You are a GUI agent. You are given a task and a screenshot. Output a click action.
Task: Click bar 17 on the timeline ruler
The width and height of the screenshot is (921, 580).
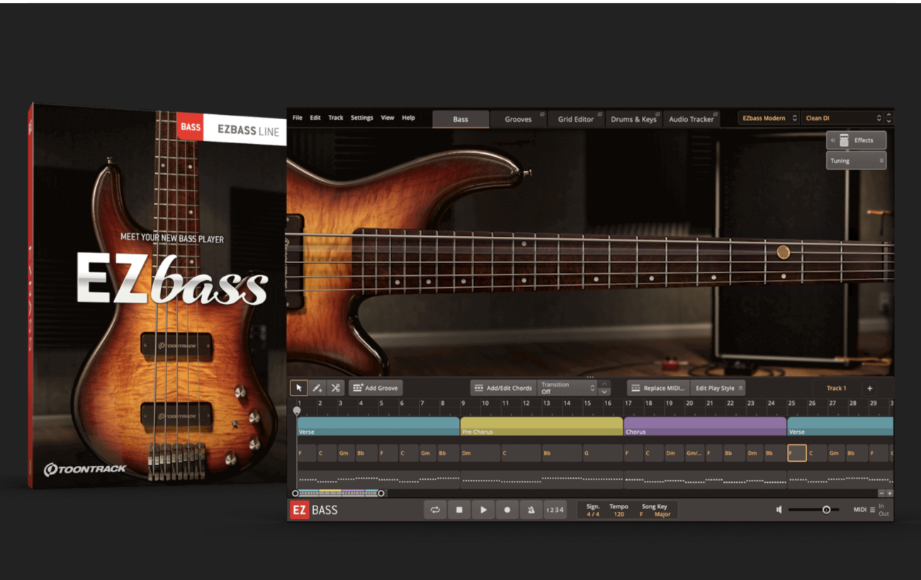click(x=628, y=403)
